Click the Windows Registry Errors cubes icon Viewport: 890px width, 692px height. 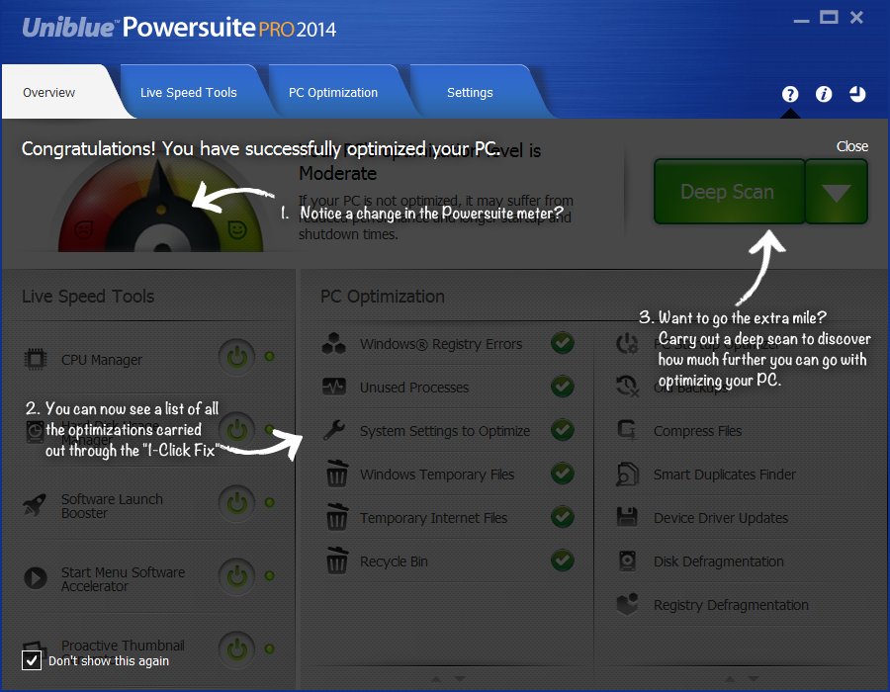pos(334,344)
